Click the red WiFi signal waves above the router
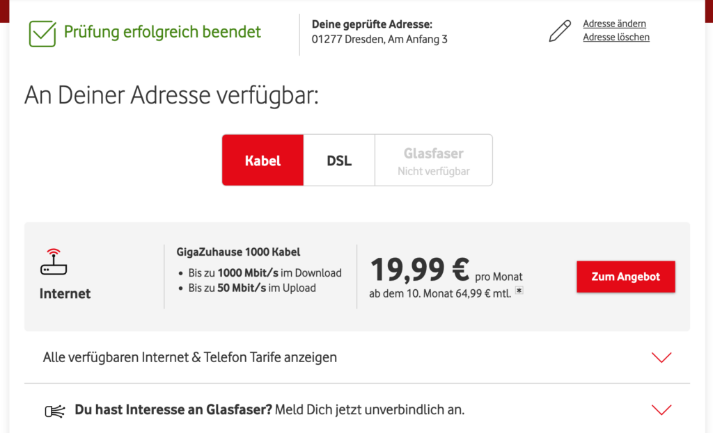 pos(53,252)
